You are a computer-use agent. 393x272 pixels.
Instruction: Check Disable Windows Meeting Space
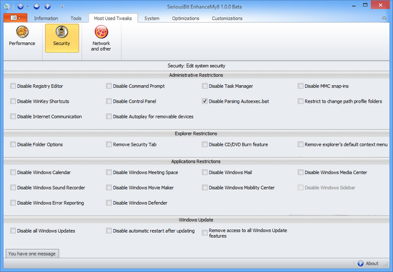(109, 172)
